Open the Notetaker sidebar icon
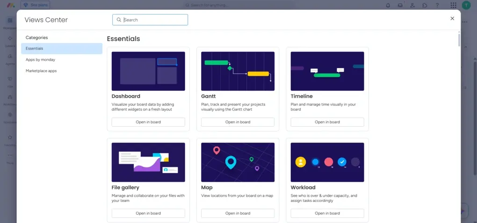 point(10,115)
